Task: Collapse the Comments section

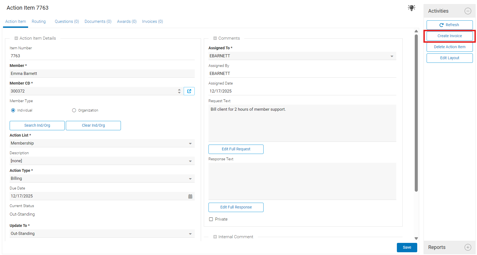Action: pyautogui.click(x=215, y=38)
